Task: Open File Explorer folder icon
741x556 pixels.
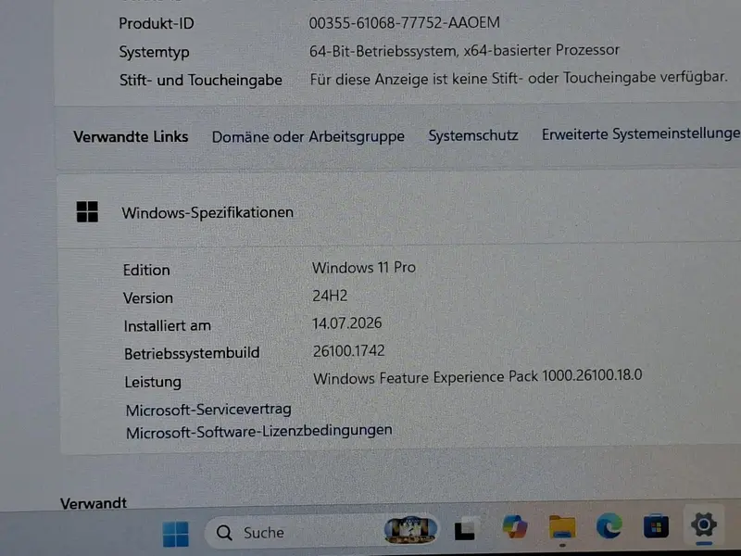Action: [x=562, y=526]
